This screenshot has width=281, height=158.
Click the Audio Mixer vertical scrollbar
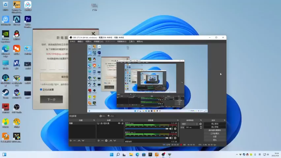coord(178,130)
